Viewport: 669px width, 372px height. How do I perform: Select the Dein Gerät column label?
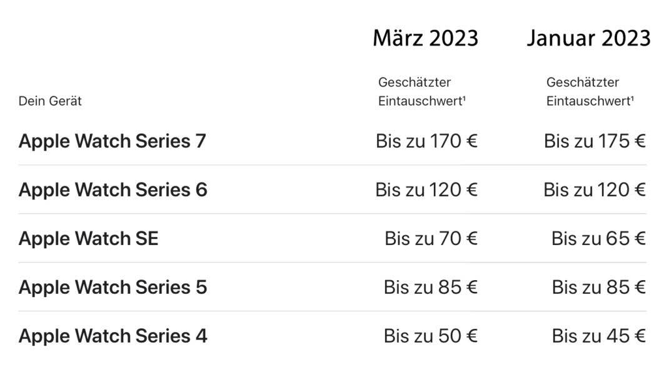pos(50,101)
